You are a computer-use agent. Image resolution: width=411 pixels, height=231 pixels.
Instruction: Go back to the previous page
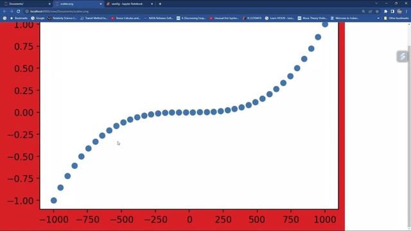(4, 12)
